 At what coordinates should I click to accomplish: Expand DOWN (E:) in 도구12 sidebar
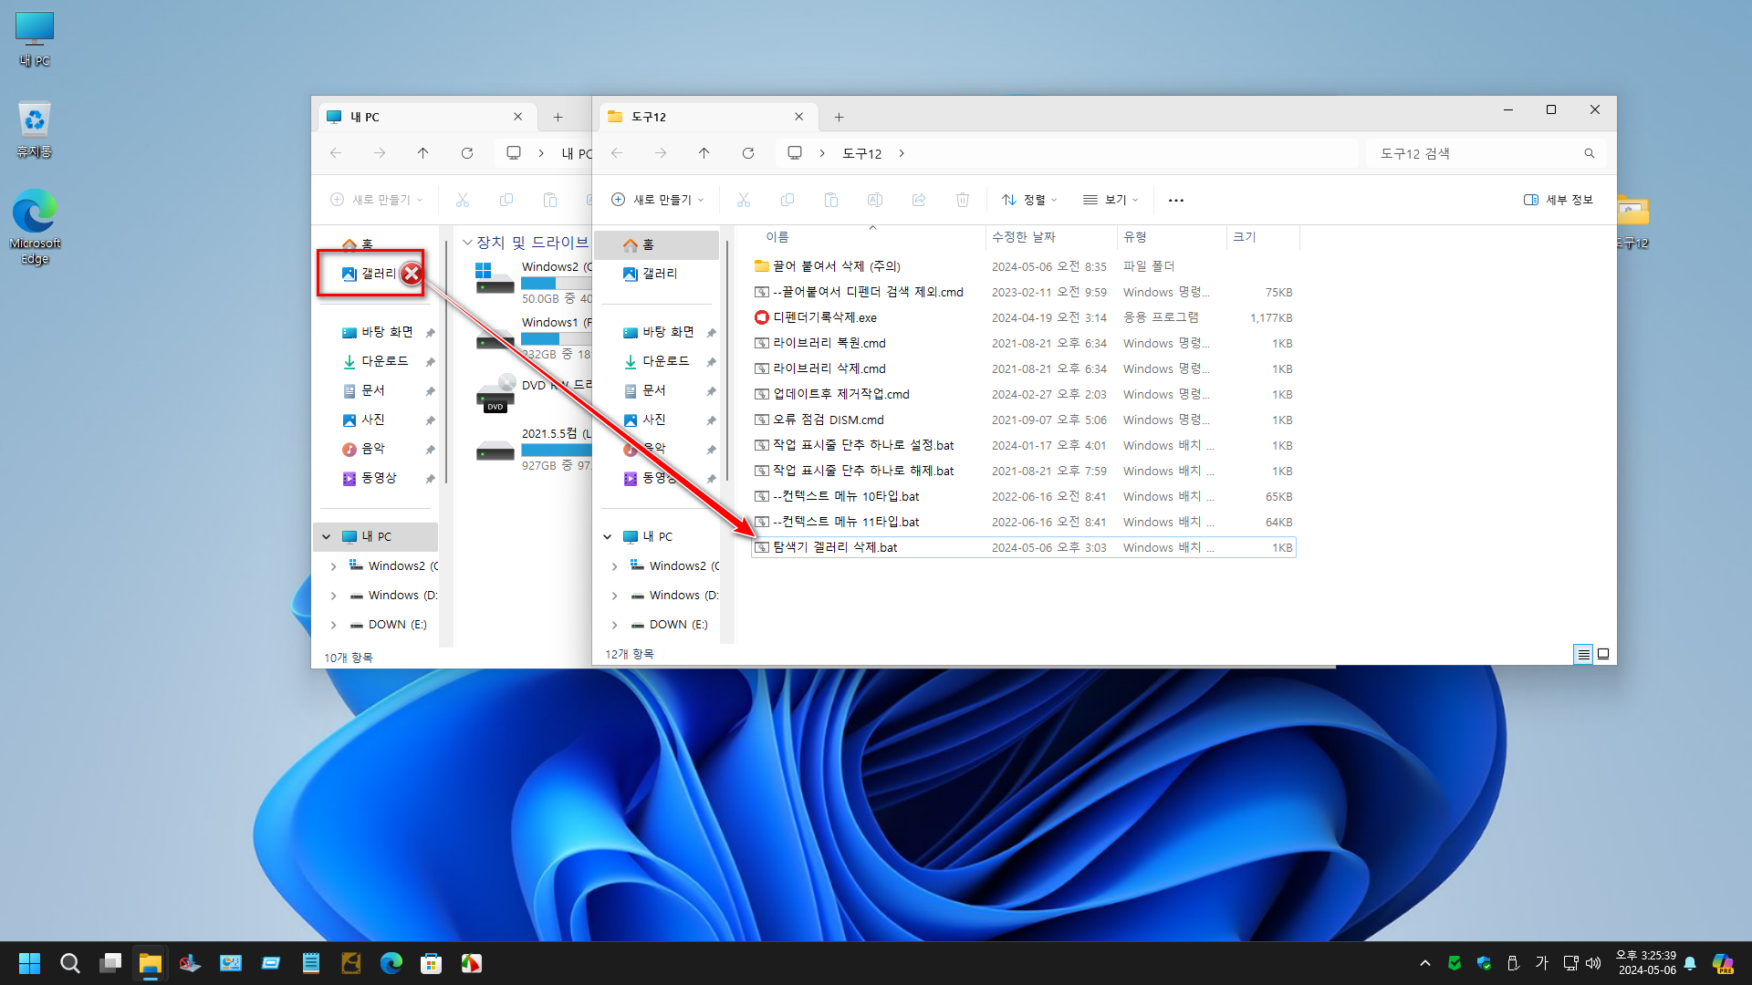coord(615,625)
